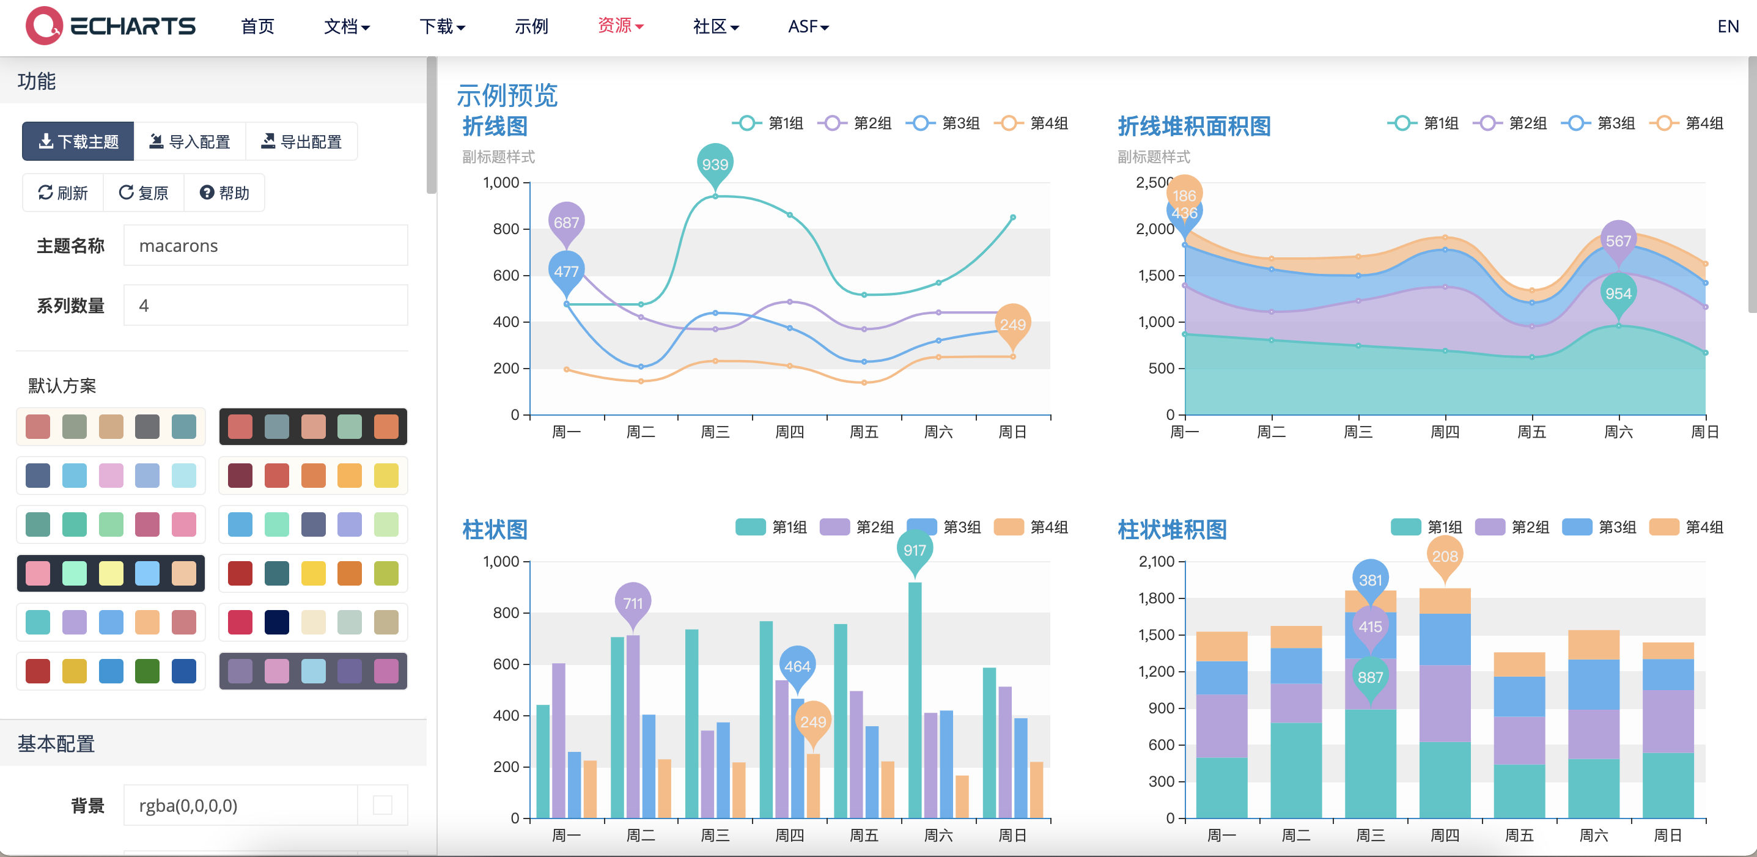
Task: Expand the 资源 dropdown in navbar
Action: [x=620, y=26]
